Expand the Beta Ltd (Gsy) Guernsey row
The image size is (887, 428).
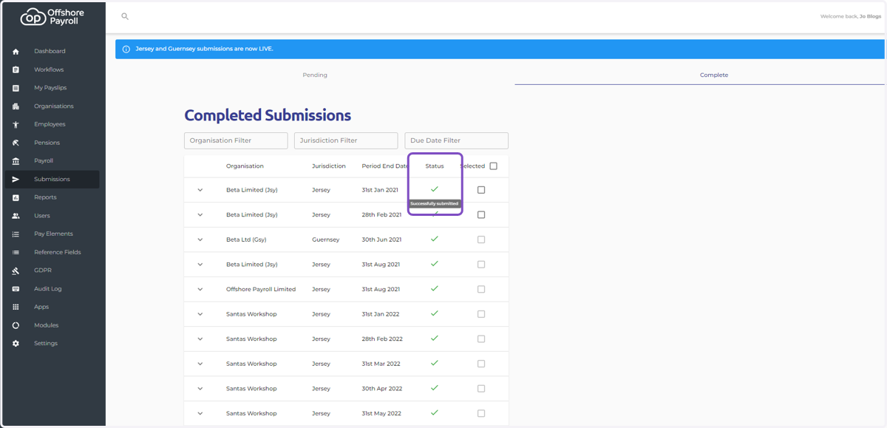(200, 240)
